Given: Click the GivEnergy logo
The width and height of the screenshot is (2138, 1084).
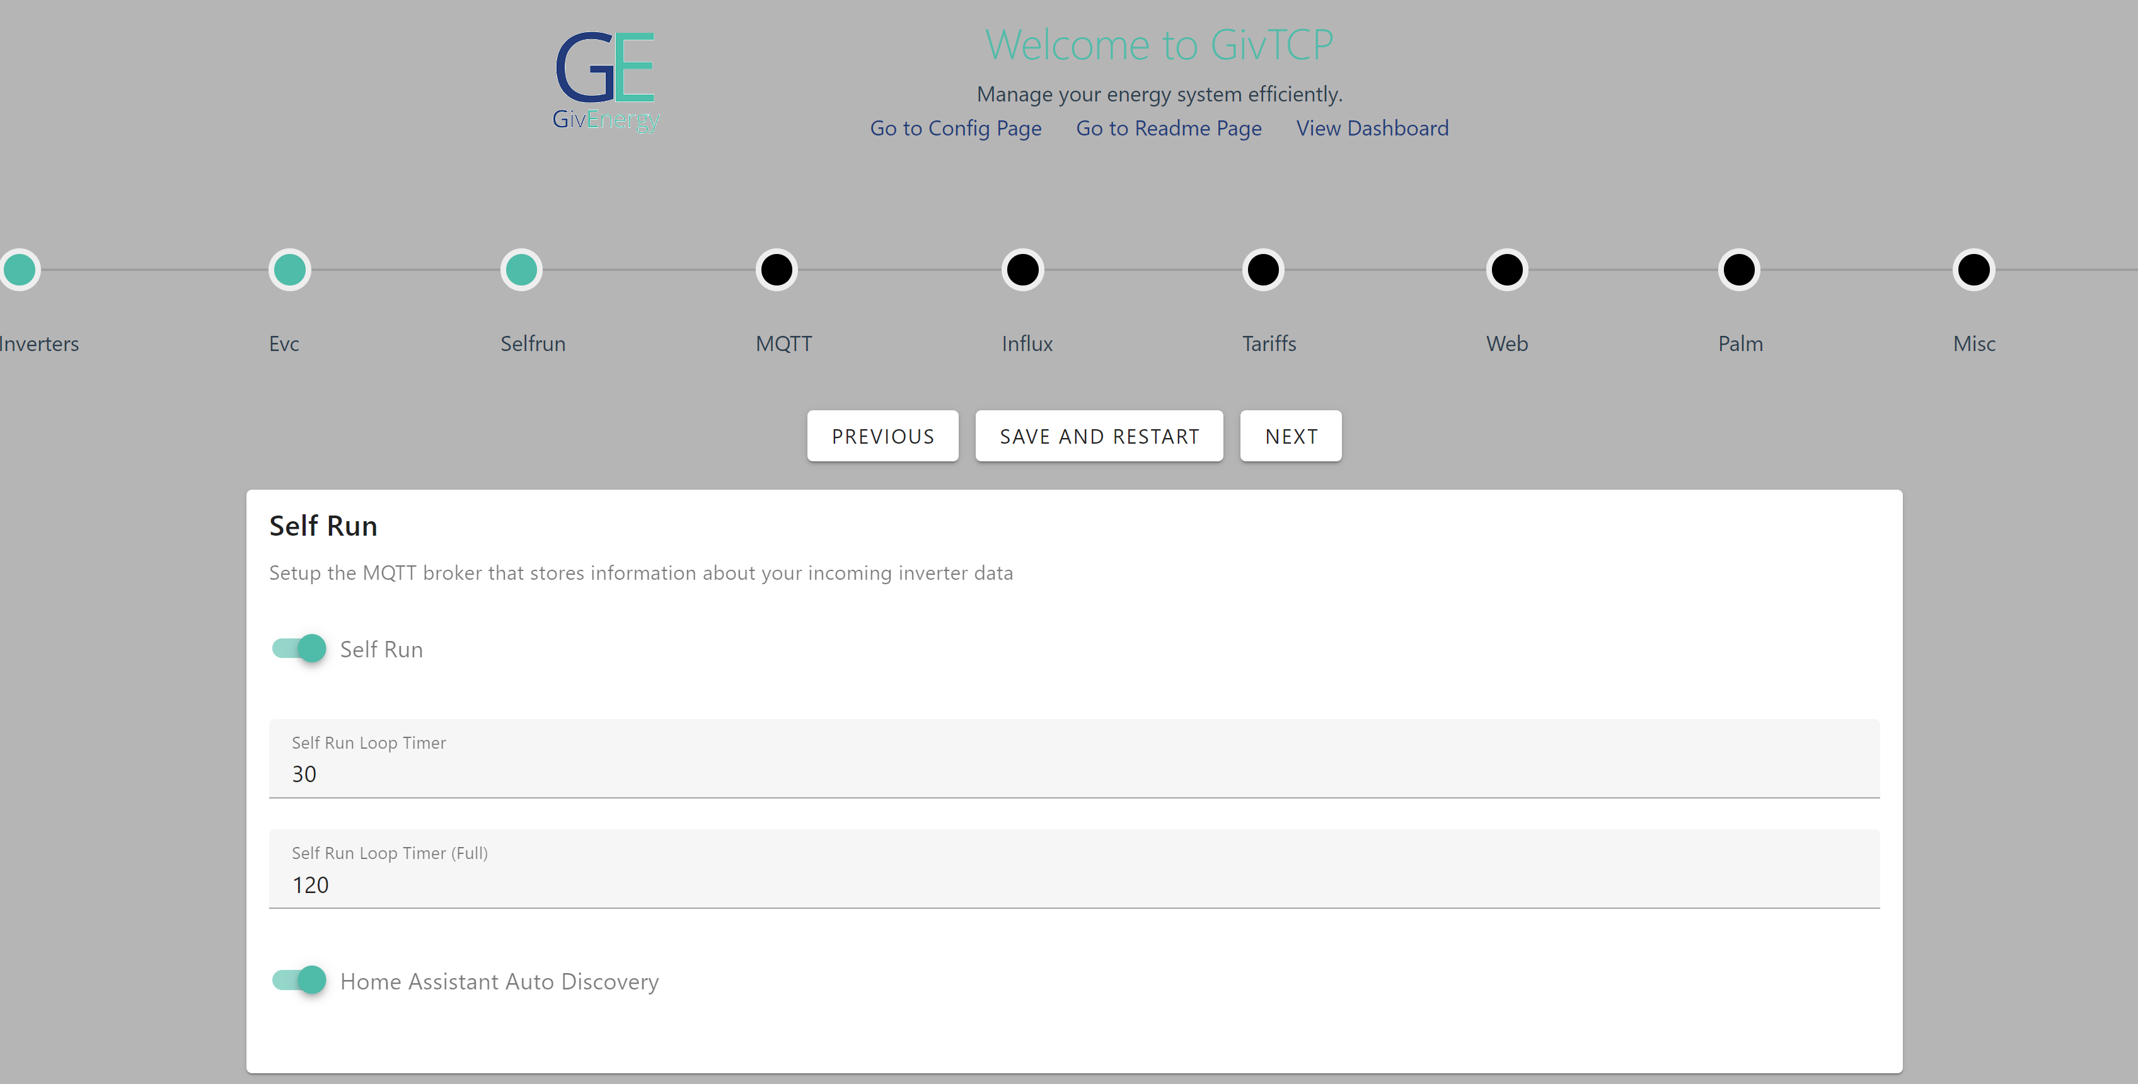Looking at the screenshot, I should point(606,81).
